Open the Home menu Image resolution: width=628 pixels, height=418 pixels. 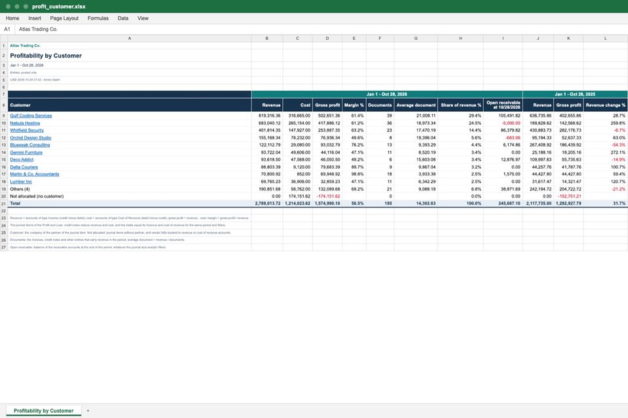coord(12,18)
